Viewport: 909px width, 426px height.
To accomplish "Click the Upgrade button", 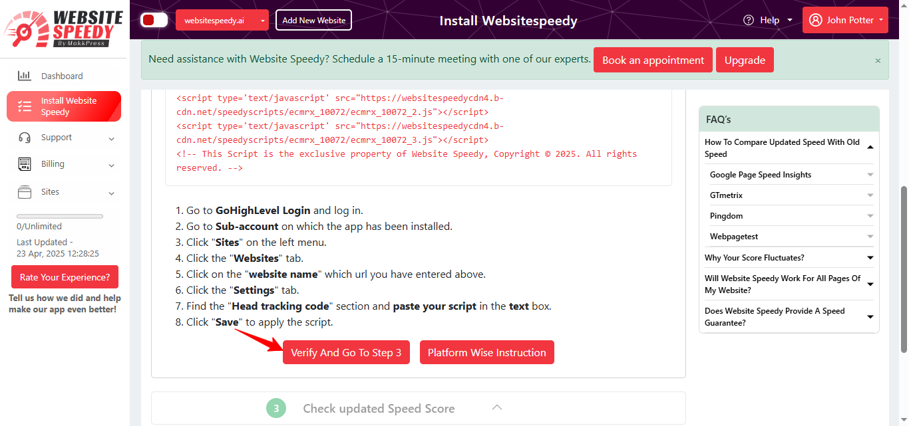I will tap(745, 60).
